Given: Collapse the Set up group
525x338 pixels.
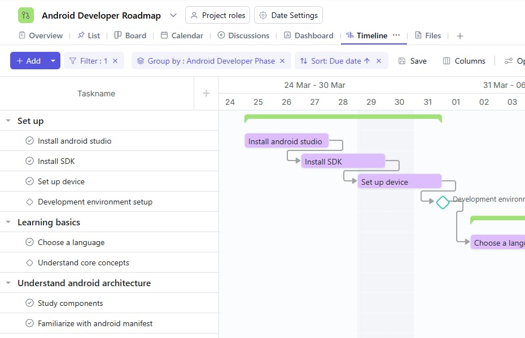Looking at the screenshot, I should click(8, 121).
